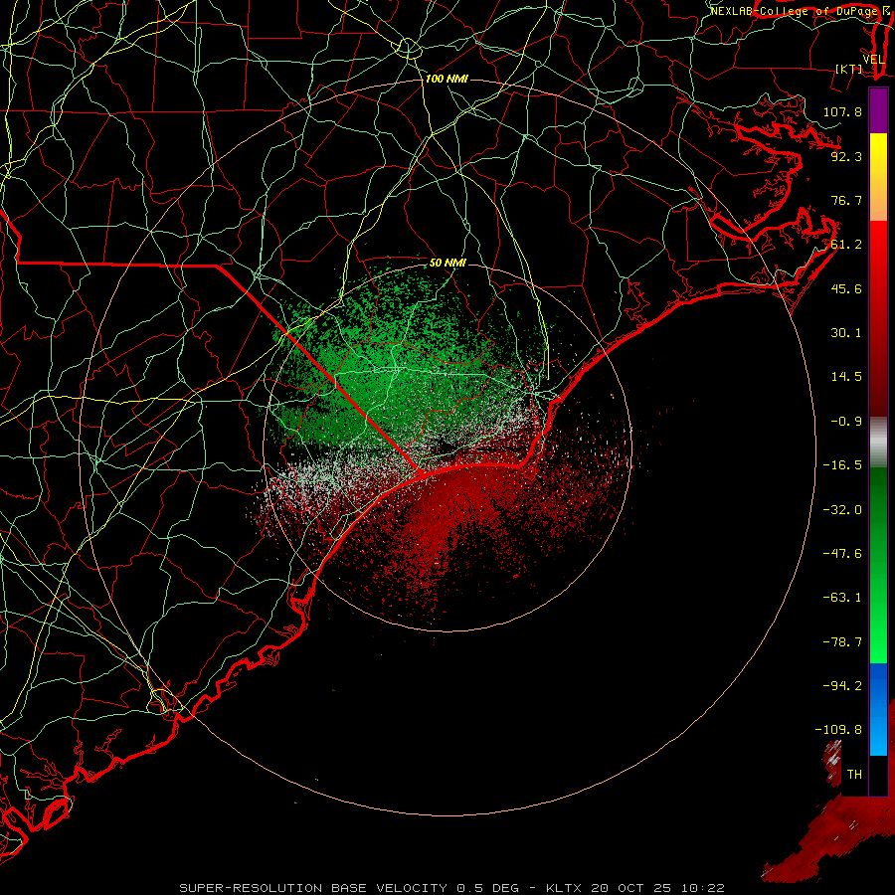Viewport: 895px width, 895px height.
Task: Click the -78.7 value on velocity scale
Action: [x=842, y=642]
